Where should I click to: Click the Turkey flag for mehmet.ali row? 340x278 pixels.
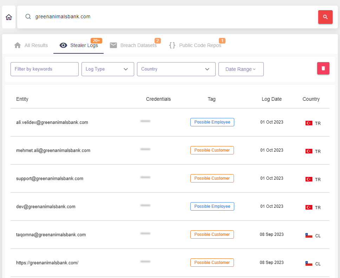coord(309,151)
